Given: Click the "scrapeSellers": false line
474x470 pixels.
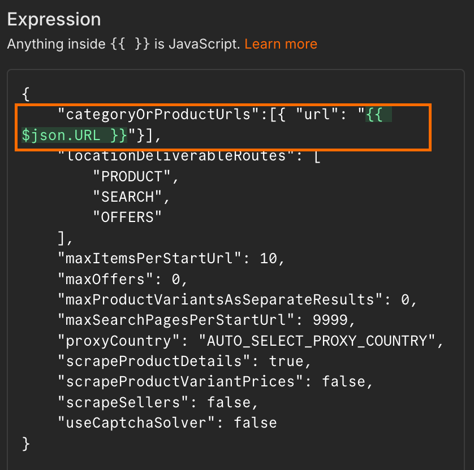Looking at the screenshot, I should [158, 402].
